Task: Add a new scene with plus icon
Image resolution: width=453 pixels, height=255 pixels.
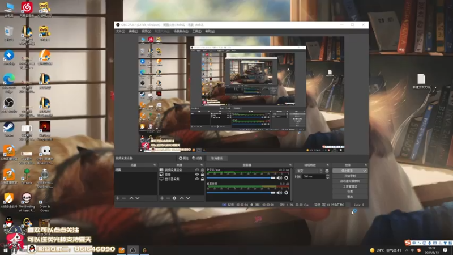Action: 118,198
